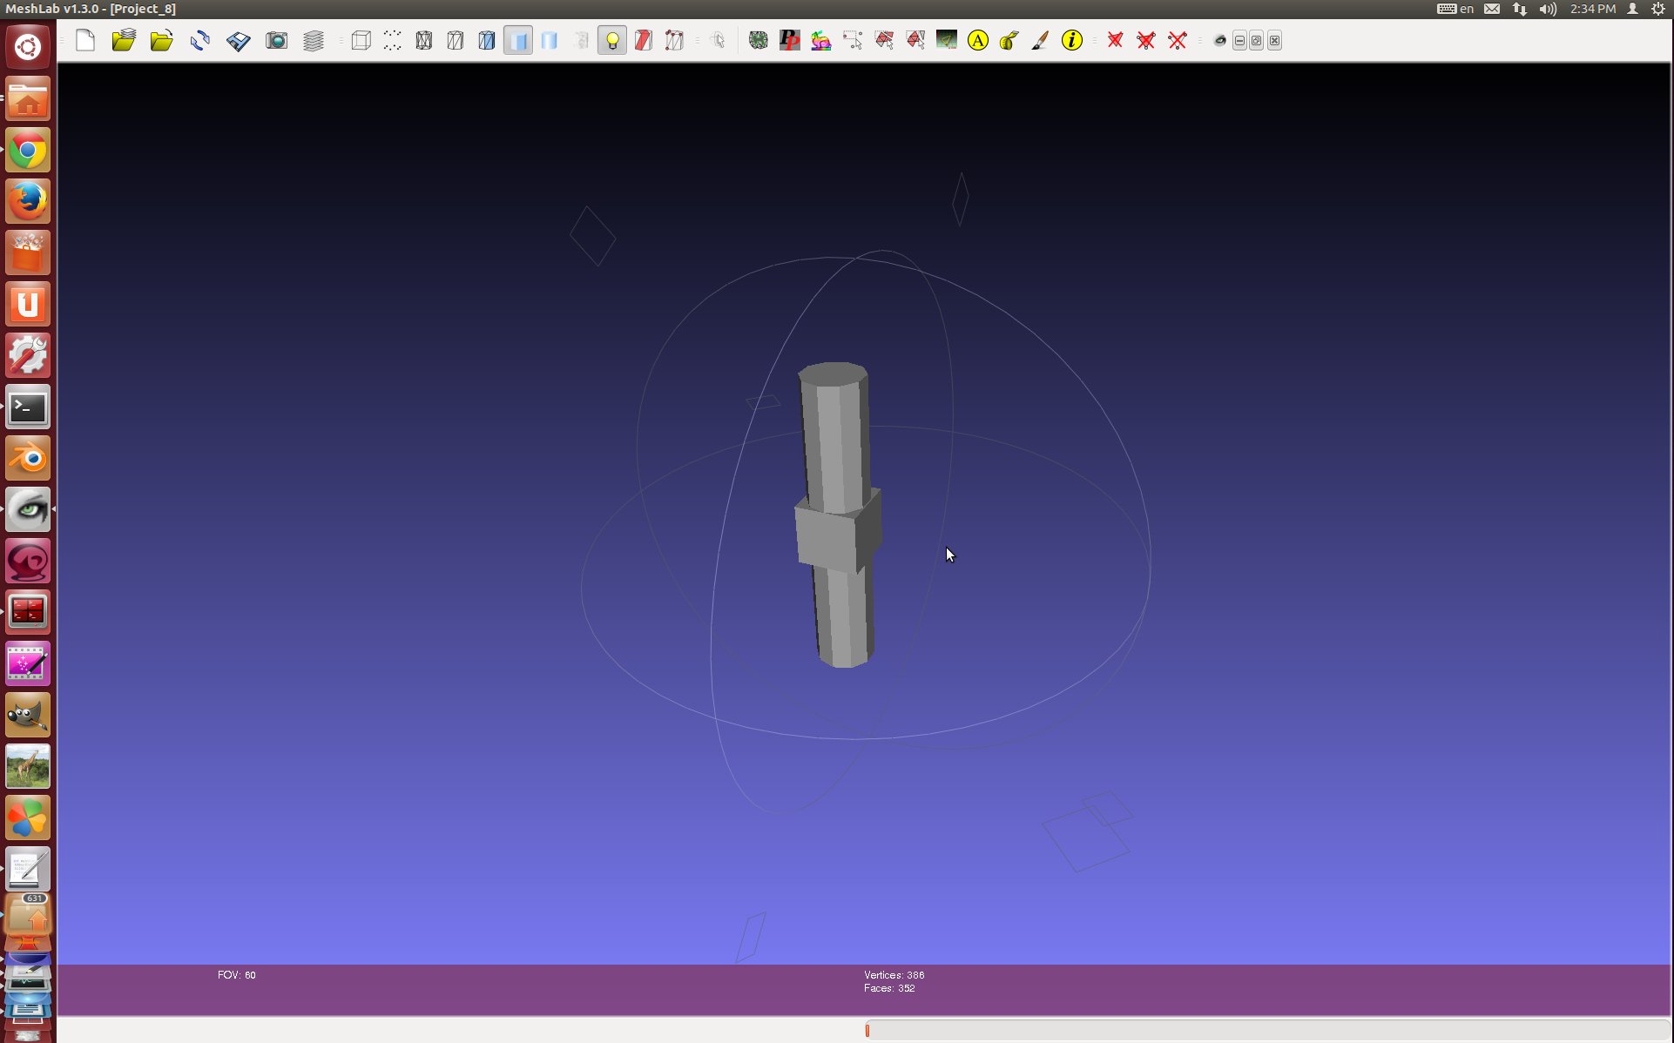Delete selected faces red X icon

pos(1115,40)
